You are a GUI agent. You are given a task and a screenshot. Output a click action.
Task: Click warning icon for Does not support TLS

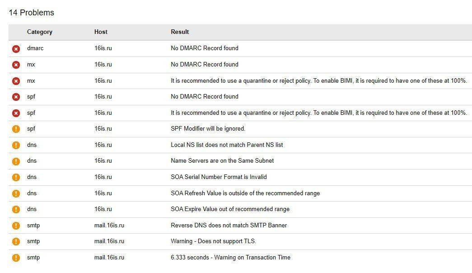[16, 241]
